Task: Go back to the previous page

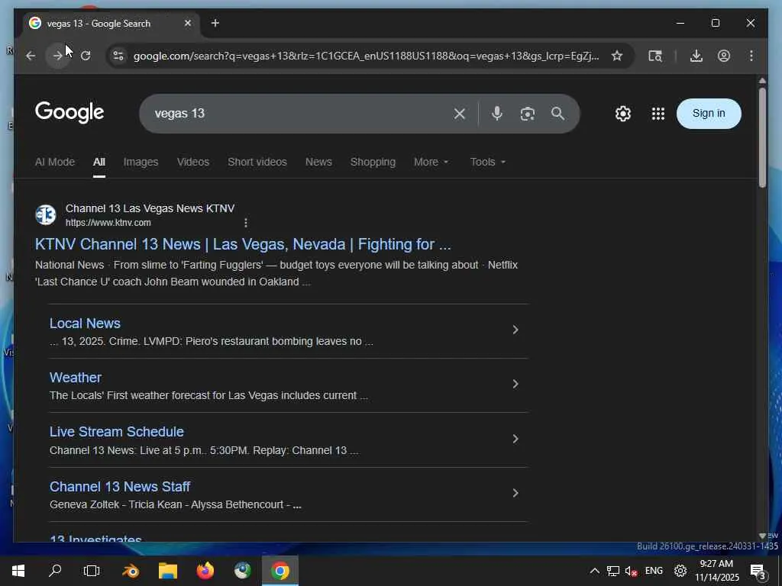Action: 31,56
